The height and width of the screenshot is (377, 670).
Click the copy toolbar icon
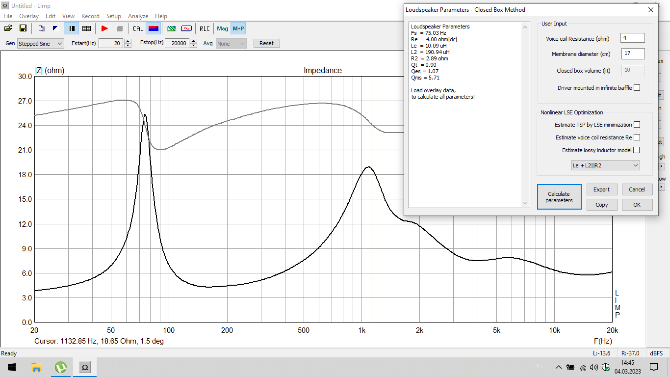point(42,28)
